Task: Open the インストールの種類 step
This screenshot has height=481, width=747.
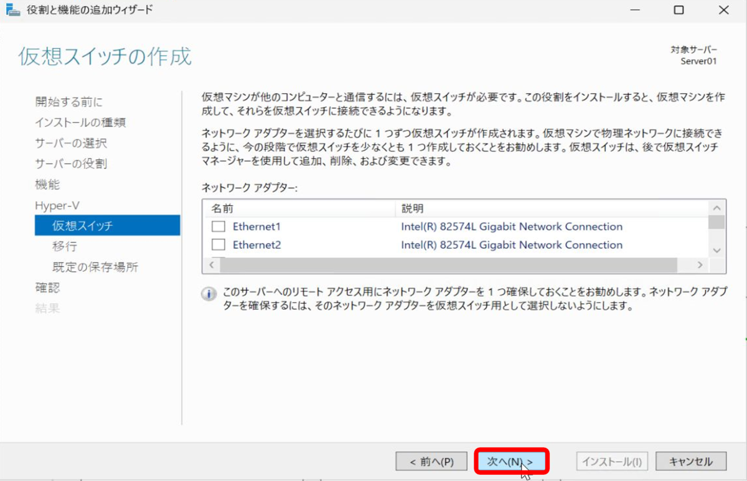Action: [81, 123]
